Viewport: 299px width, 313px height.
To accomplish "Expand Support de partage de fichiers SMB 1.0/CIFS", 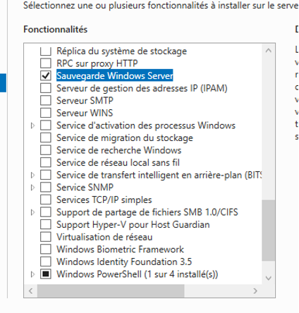I will 33,212.
